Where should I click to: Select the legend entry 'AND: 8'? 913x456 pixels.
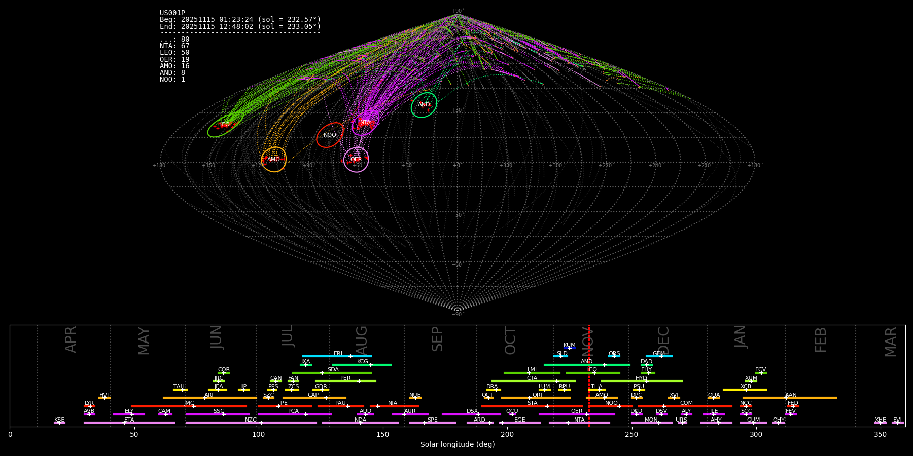(x=172, y=73)
